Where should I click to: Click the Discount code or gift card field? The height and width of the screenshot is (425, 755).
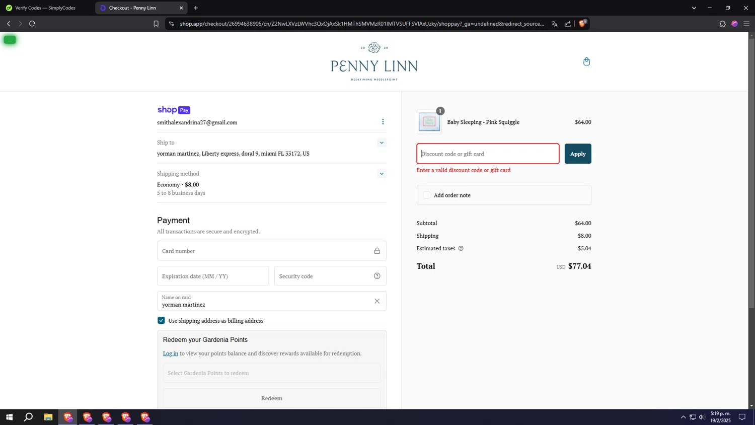click(488, 154)
